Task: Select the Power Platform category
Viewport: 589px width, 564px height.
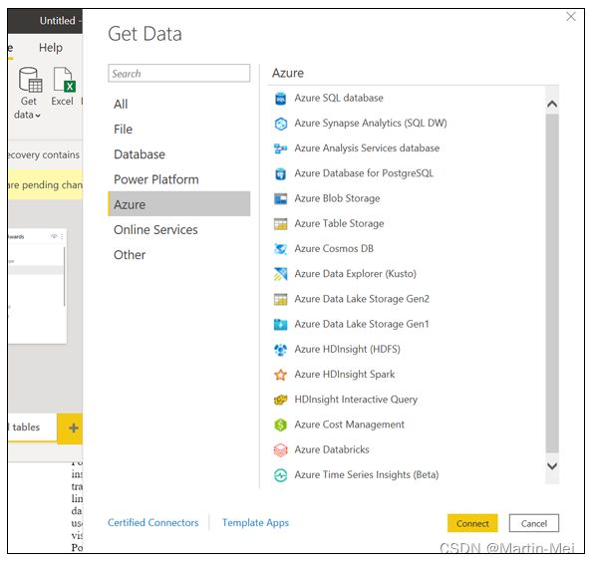Action: [178, 179]
